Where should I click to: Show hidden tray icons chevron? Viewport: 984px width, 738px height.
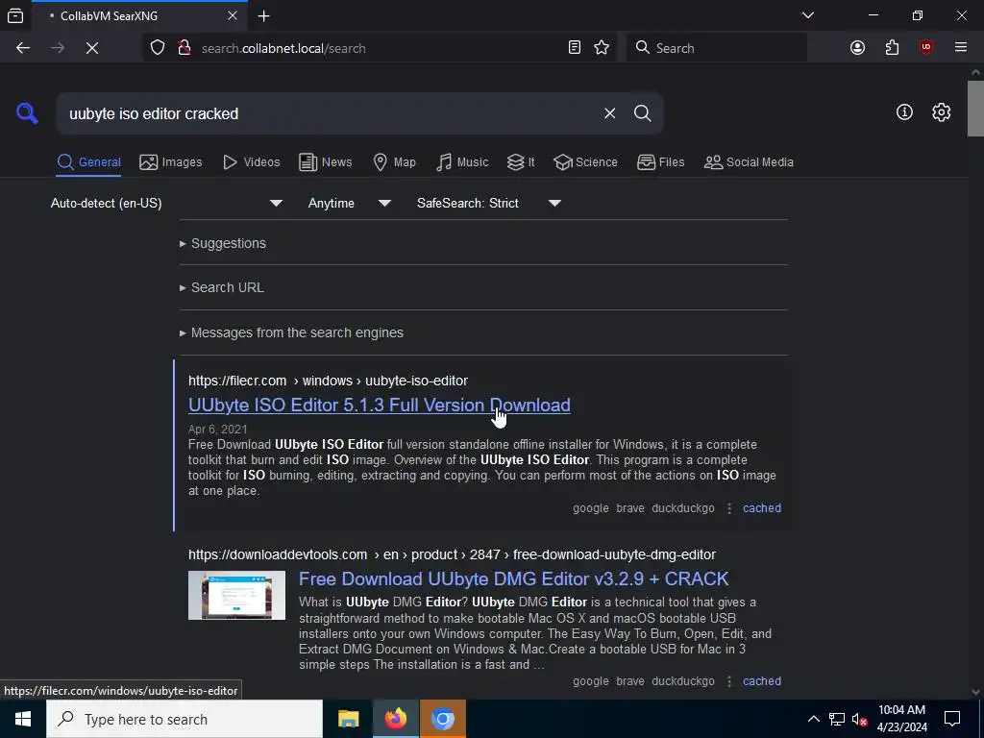[813, 719]
